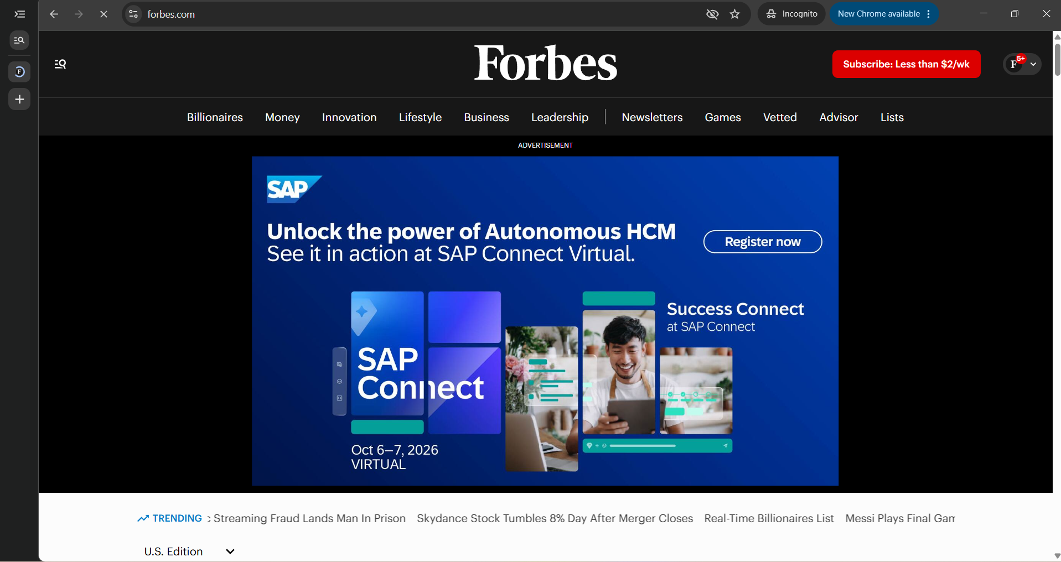Go to Newsletters section
The image size is (1061, 562).
coord(652,117)
